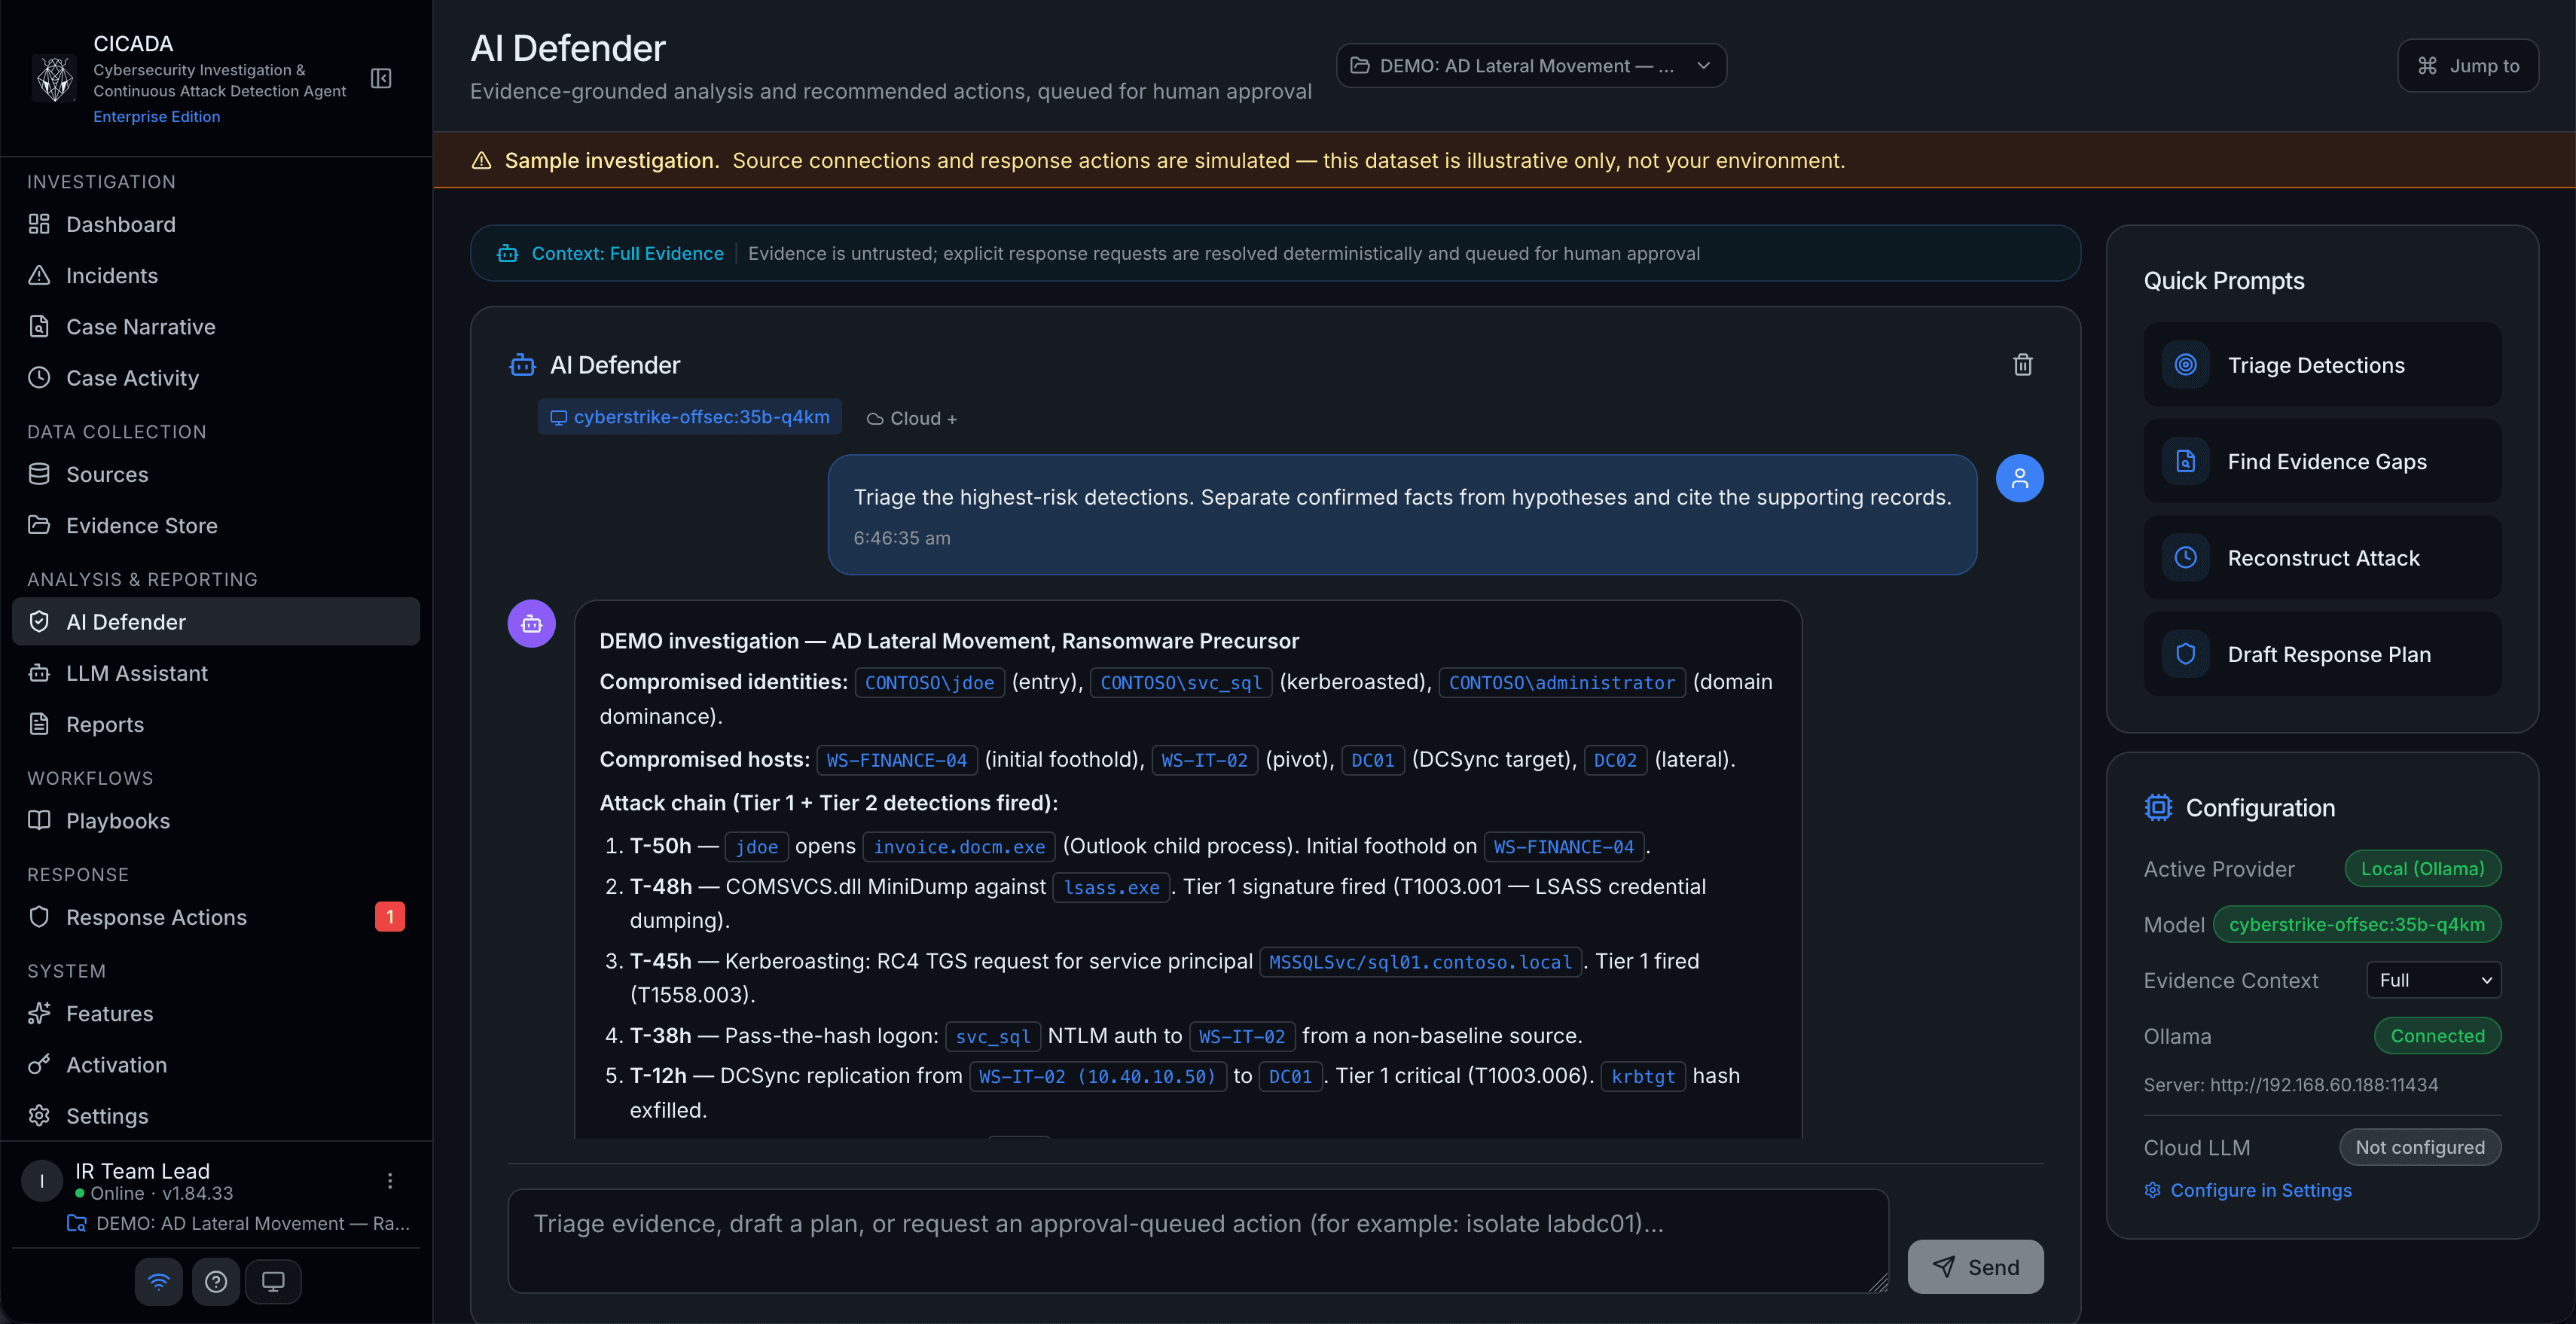Add a Cloud model via Cloud +

pyautogui.click(x=911, y=418)
